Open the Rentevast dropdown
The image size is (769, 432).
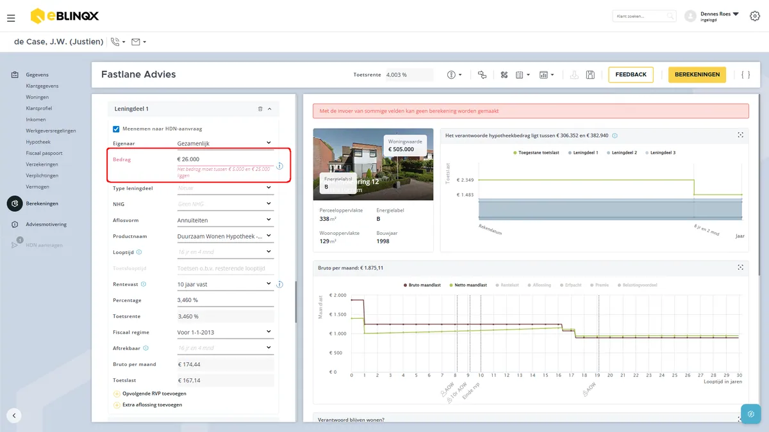(x=224, y=284)
